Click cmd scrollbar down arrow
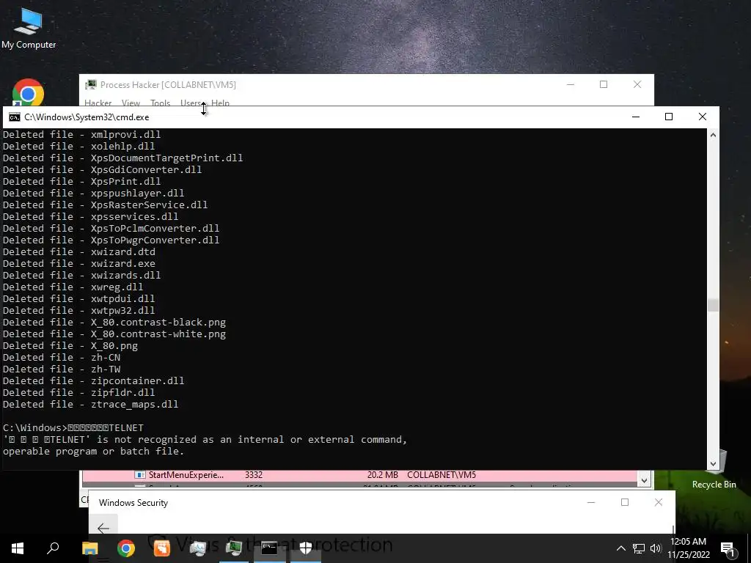The image size is (751, 563). click(x=713, y=463)
